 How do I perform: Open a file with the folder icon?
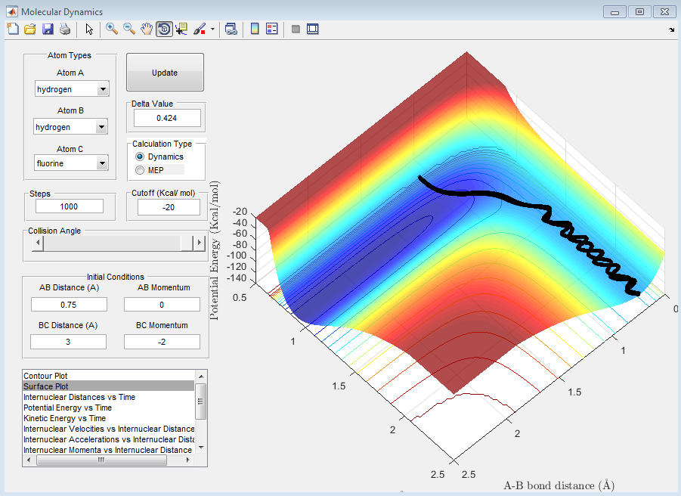pyautogui.click(x=30, y=29)
